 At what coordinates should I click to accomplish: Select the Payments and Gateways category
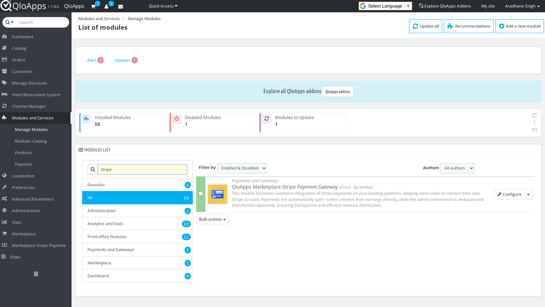coord(137,250)
